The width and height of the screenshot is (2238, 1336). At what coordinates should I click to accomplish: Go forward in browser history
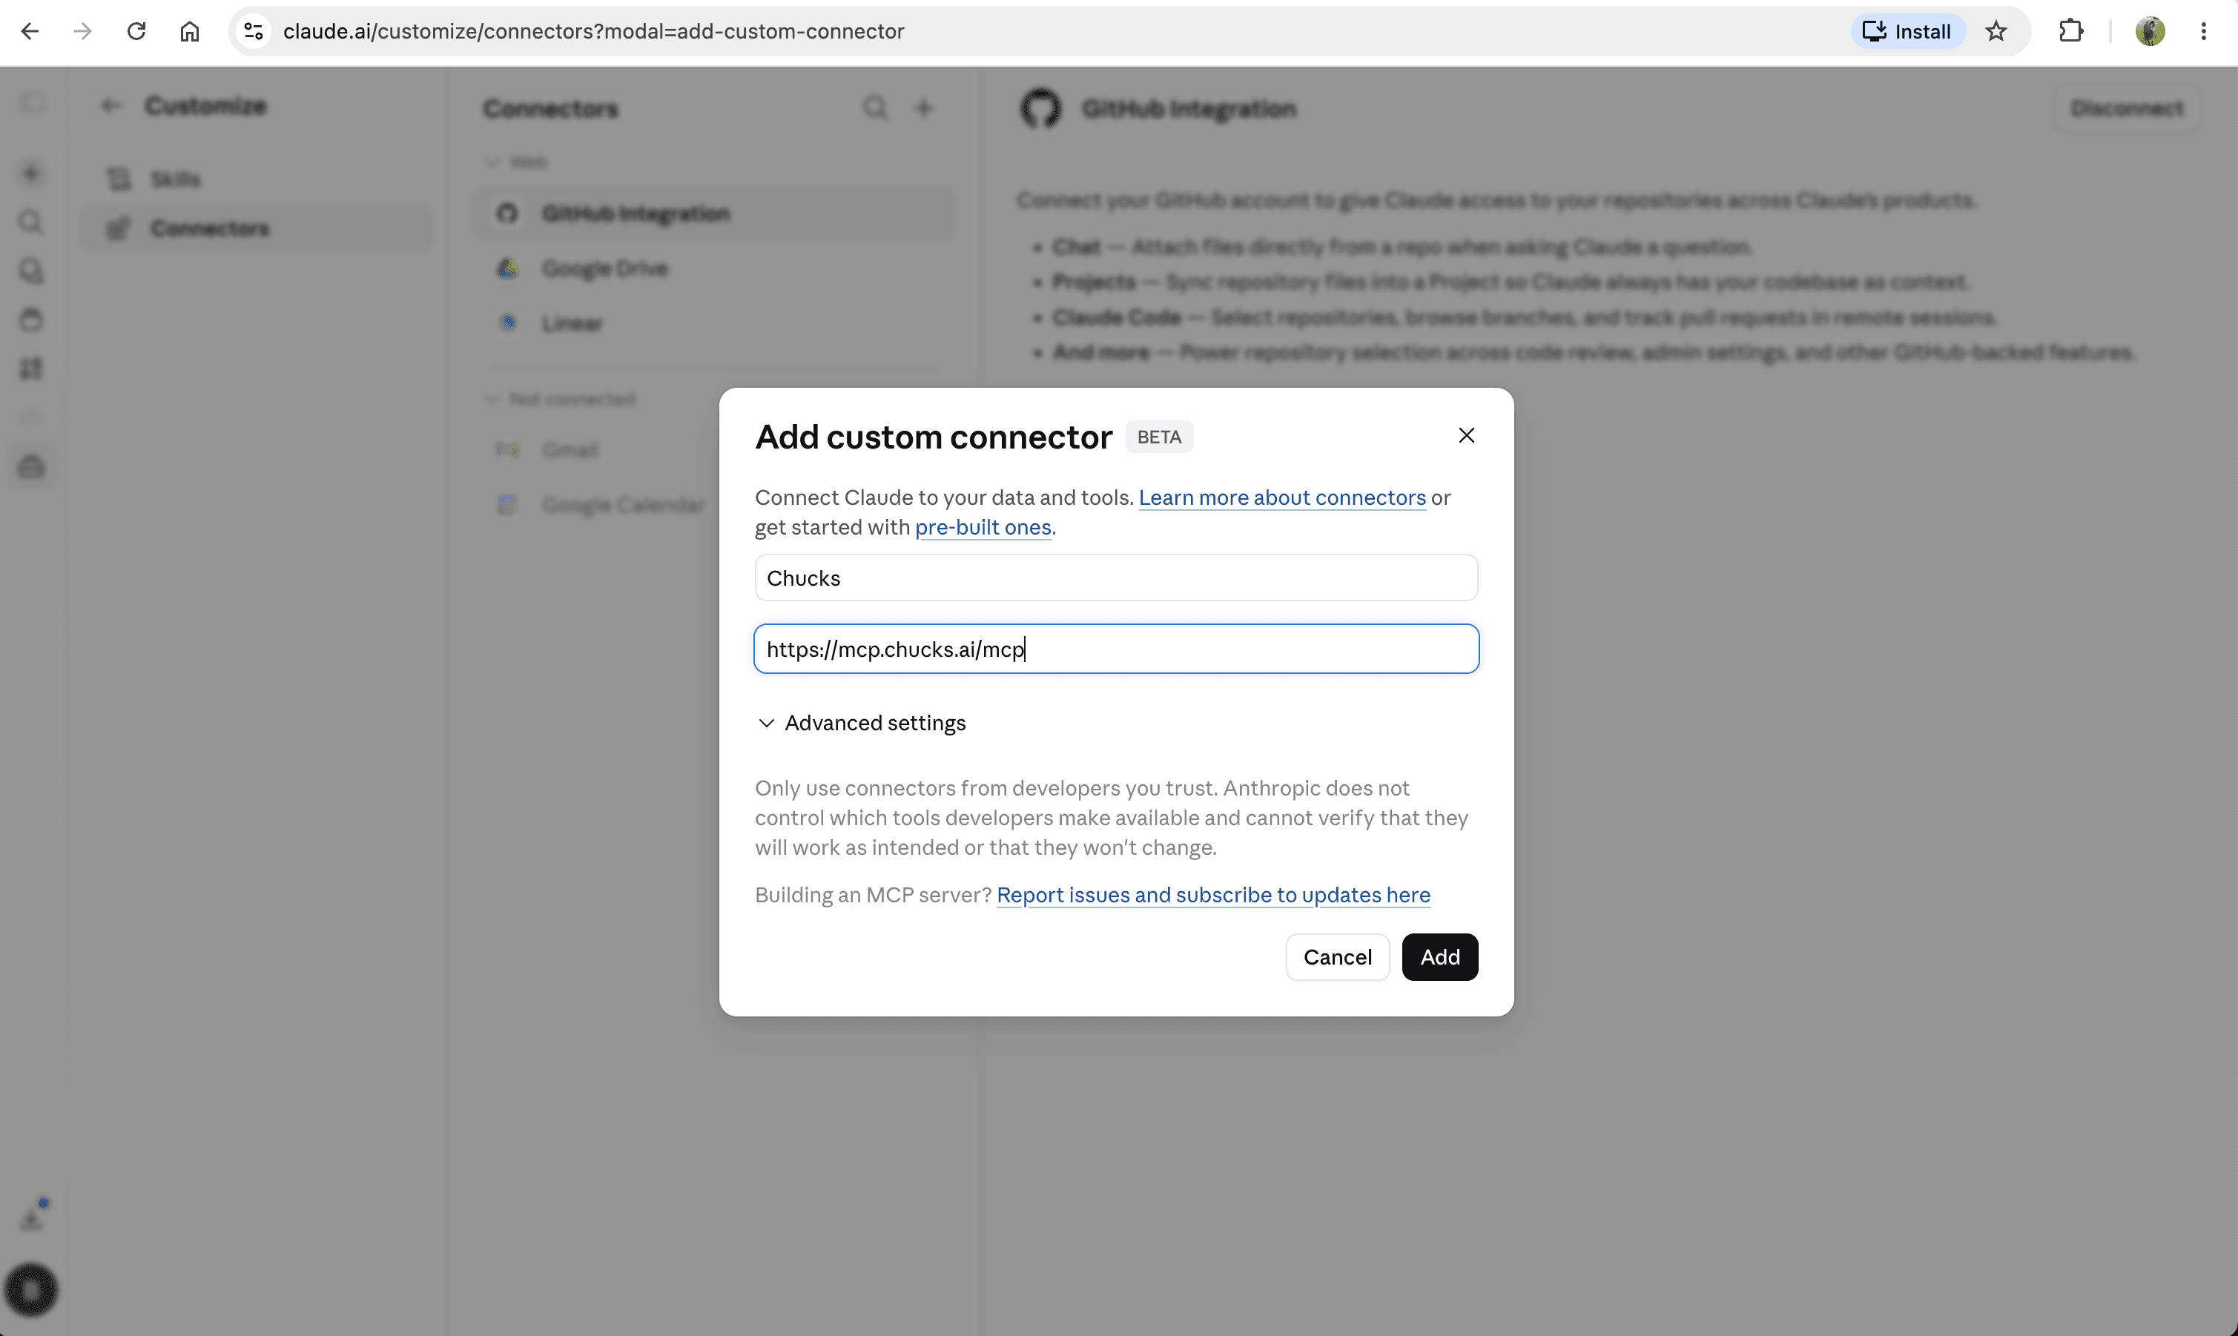(83, 31)
